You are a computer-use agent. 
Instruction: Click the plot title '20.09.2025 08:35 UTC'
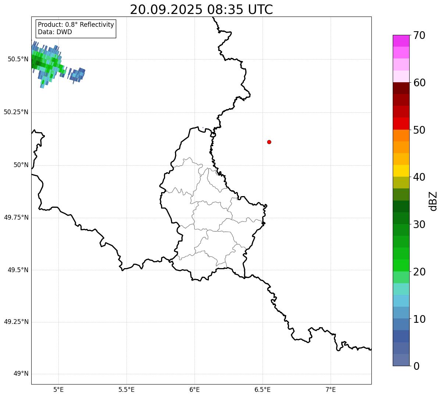coord(202,10)
